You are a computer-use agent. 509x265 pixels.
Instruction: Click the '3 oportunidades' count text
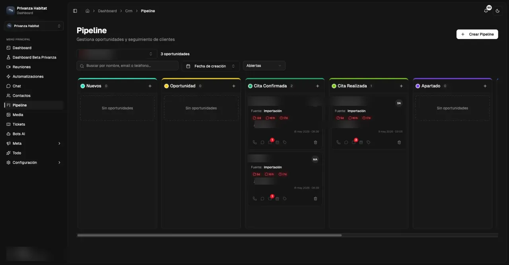click(x=175, y=54)
